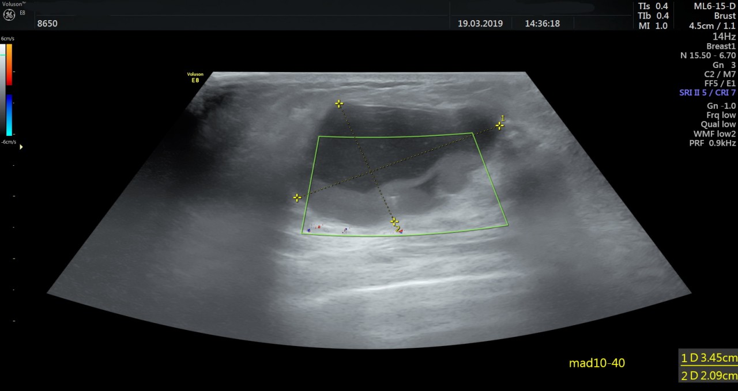Click the mad10-40 annotation text
The image size is (738, 391).
click(597, 363)
